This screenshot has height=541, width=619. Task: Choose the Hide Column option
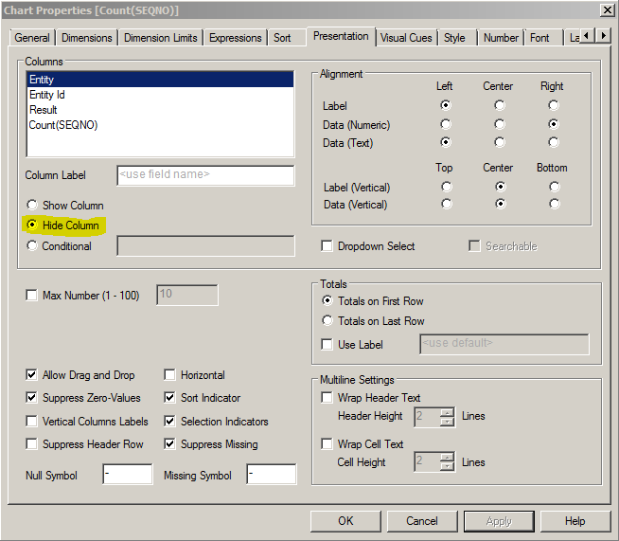point(65,225)
